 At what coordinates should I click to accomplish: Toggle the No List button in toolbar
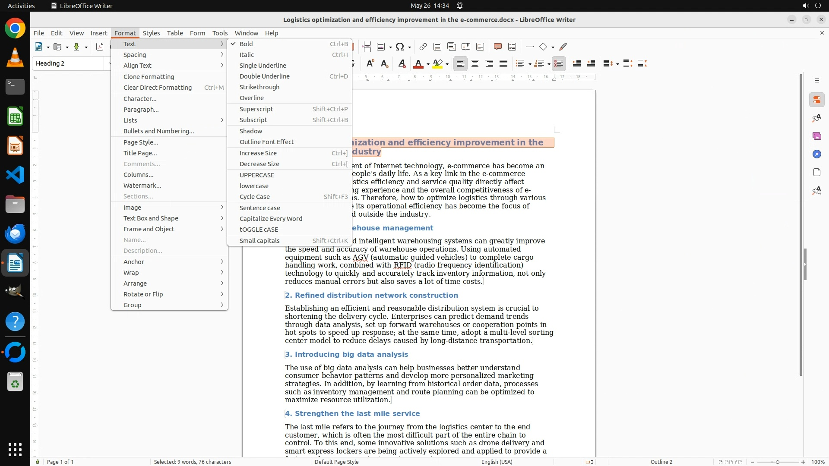(559, 64)
